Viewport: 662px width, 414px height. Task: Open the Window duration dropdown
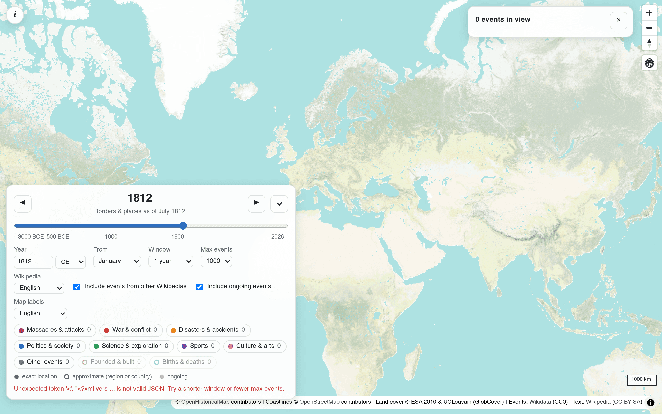(171, 261)
